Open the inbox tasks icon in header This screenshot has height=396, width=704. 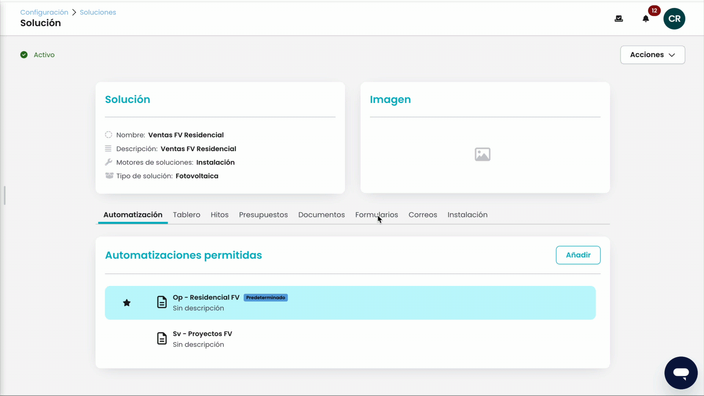(619, 19)
